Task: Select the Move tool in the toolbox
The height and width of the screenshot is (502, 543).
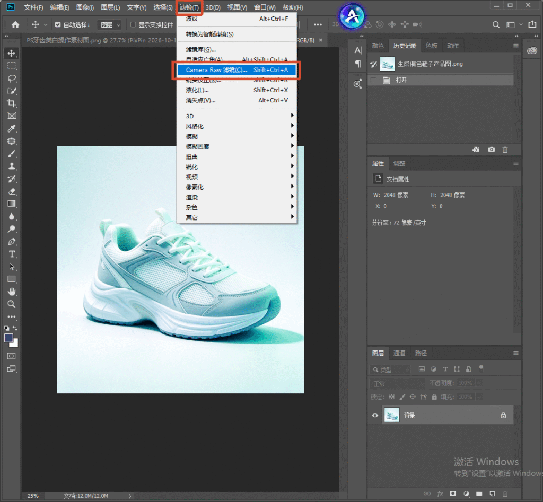Action: pos(12,54)
